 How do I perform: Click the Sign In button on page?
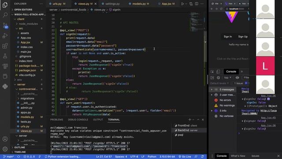[228, 37]
